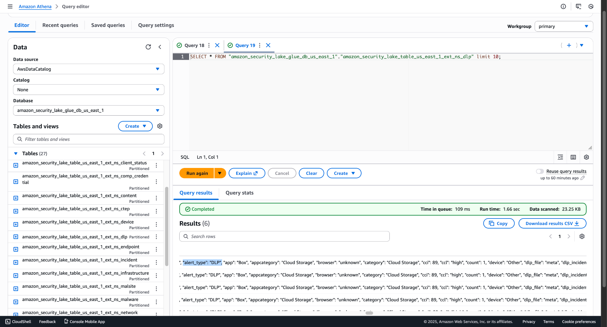The width and height of the screenshot is (607, 327).
Task: Open the Query 19 options menu
Action: [260, 45]
